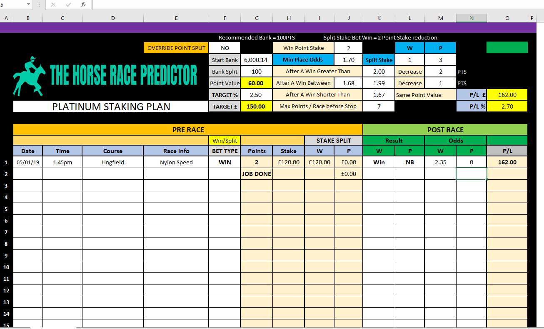Select the BET TYPE cell showing WIN

tap(225, 162)
